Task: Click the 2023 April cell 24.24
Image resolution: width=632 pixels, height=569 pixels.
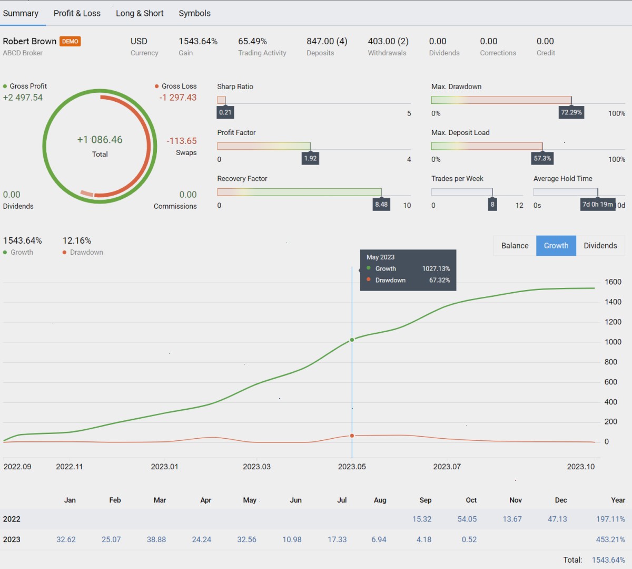Action: tap(202, 540)
